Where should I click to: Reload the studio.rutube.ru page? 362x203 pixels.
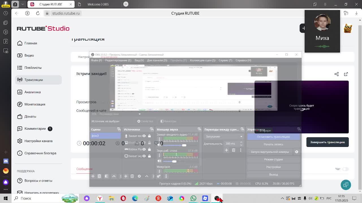38,13
